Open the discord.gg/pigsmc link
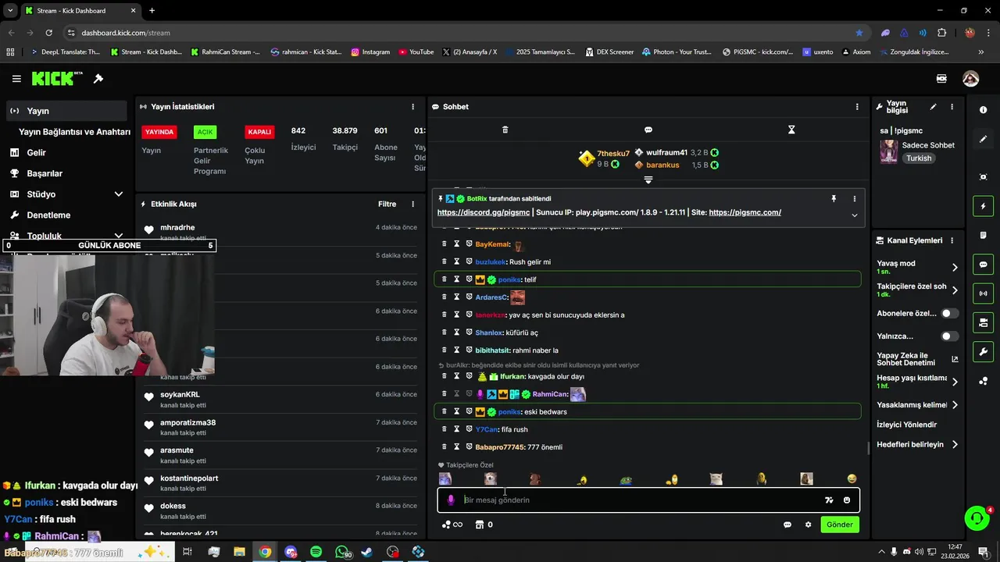 click(x=484, y=212)
